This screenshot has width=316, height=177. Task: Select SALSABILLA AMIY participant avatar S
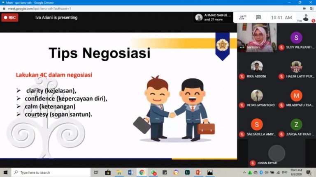pos(257,124)
